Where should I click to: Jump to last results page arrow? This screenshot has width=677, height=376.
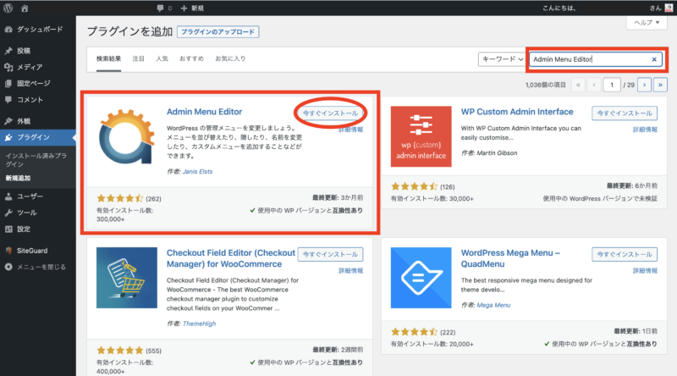pos(660,85)
